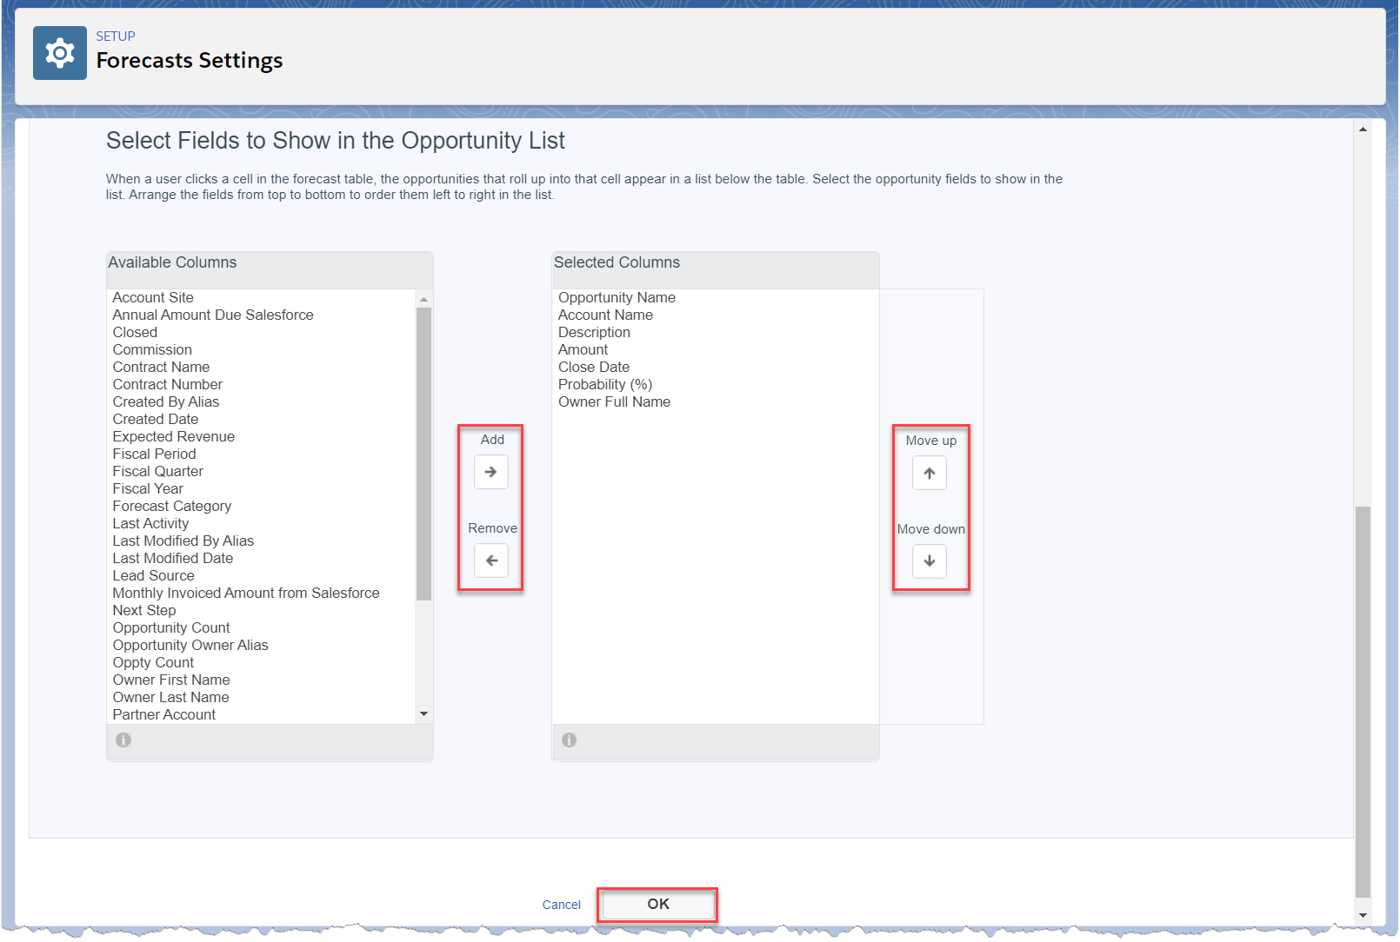Viewport: 1400px width, 942px height.
Task: Select Probability (%) in Selected Columns
Action: pyautogui.click(x=604, y=384)
